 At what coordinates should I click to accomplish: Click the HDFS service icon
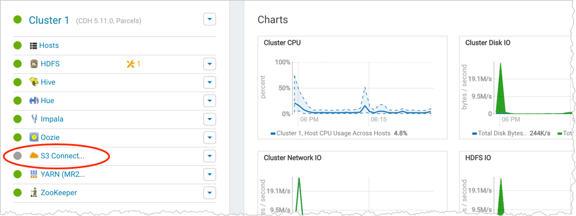34,64
